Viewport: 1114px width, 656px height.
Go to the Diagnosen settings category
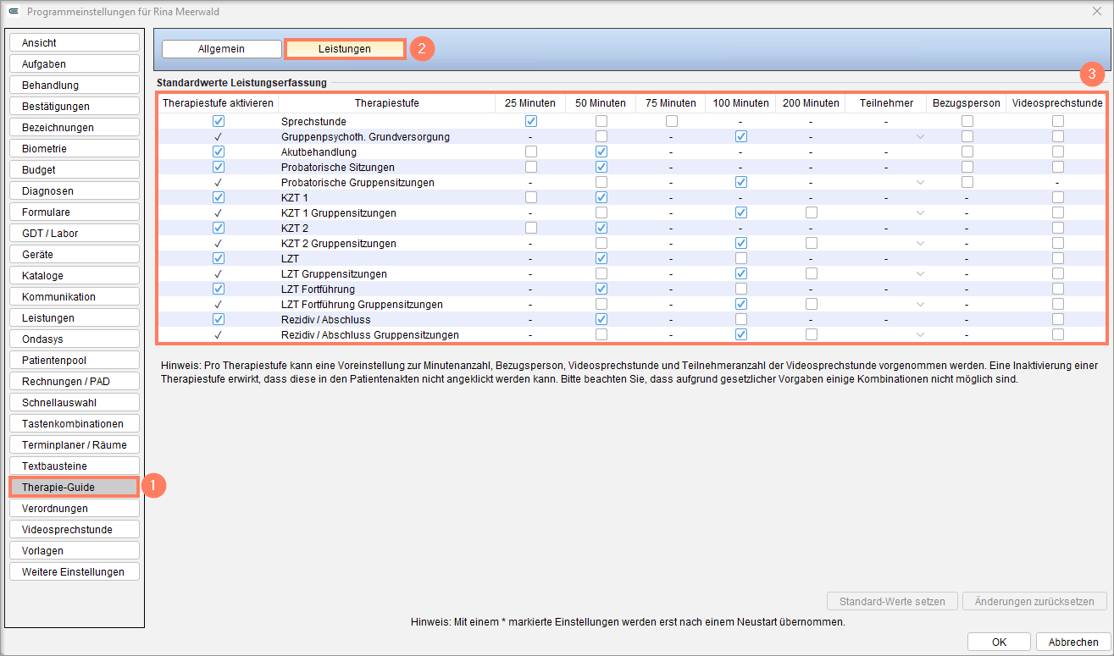click(74, 190)
